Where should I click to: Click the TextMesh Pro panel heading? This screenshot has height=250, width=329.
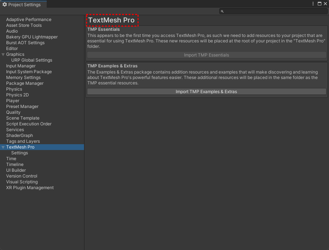(x=111, y=20)
